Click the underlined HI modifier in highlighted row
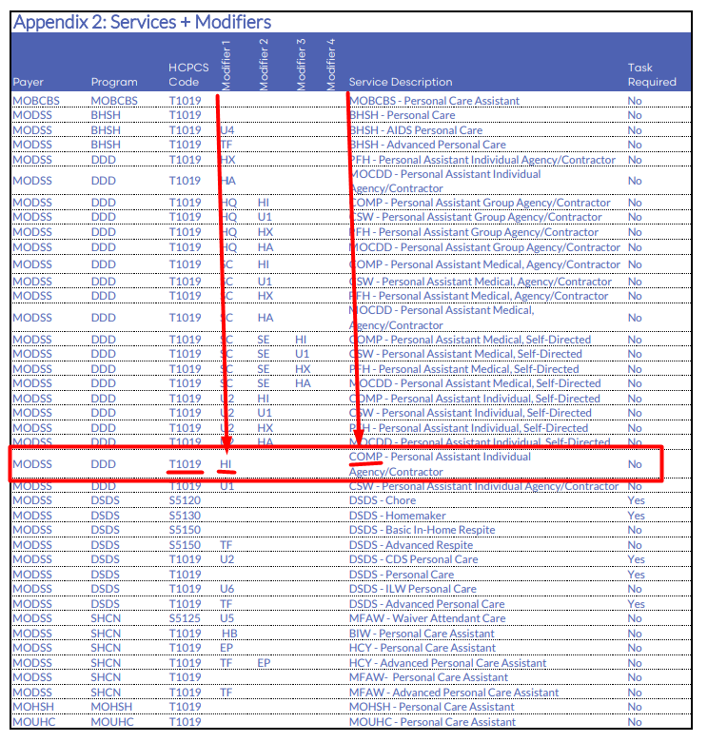708x742 pixels. click(226, 464)
